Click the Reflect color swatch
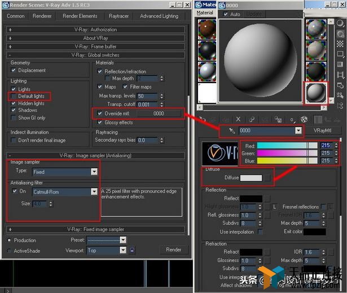Viewport: 347px width, 293px height. point(251,198)
